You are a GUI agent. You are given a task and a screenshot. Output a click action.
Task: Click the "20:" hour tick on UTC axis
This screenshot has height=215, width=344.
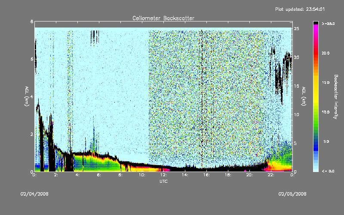(x=249, y=175)
